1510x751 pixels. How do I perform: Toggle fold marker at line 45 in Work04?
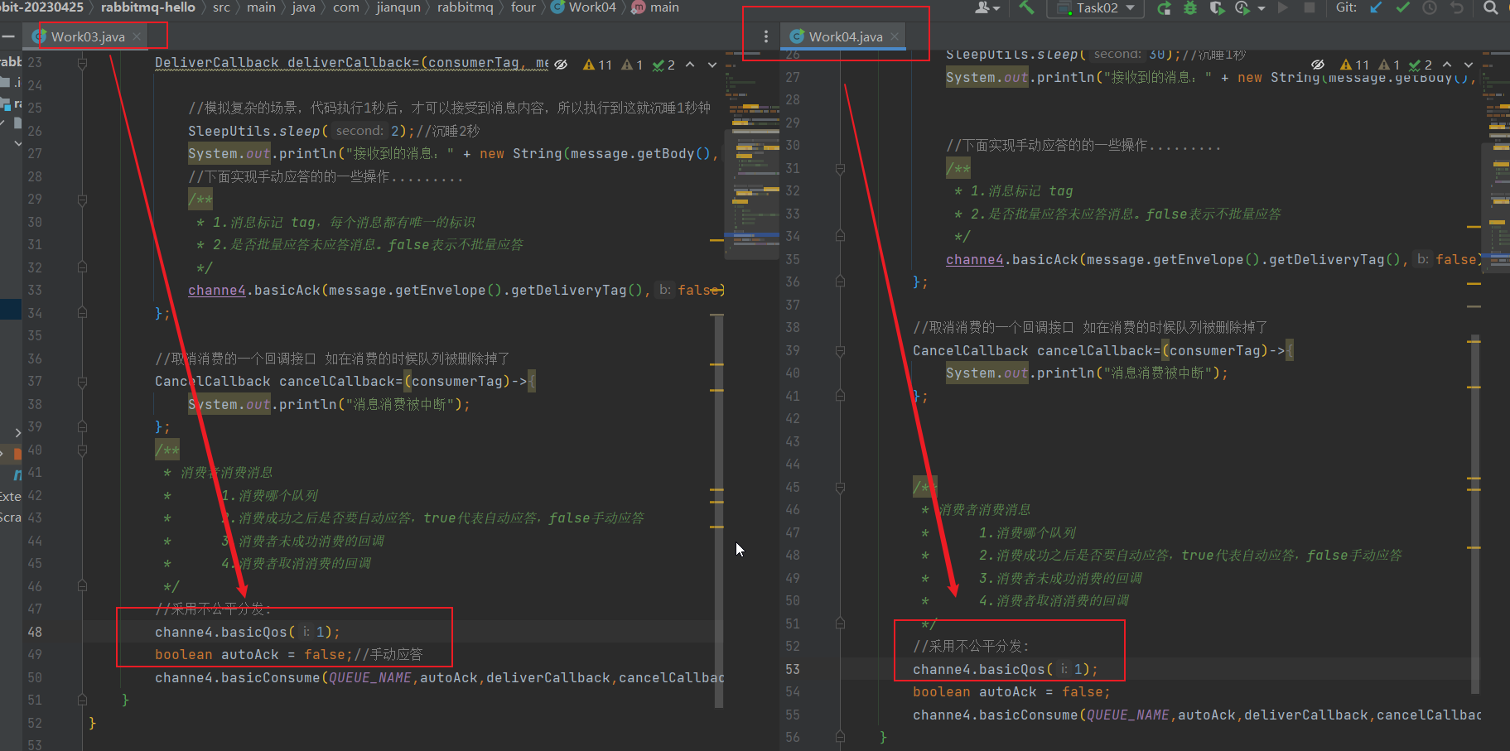pyautogui.click(x=840, y=488)
